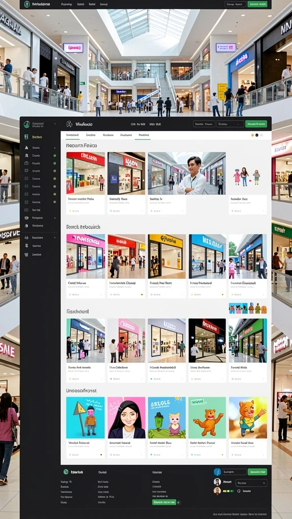Select the green bookmark icon in sidebar
The width and height of the screenshot is (292, 519).
[26, 137]
